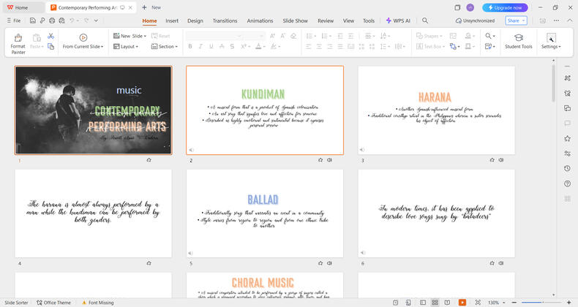Start slideshow From Current Slide play icon
This screenshot has height=307, width=578.
click(x=83, y=37)
